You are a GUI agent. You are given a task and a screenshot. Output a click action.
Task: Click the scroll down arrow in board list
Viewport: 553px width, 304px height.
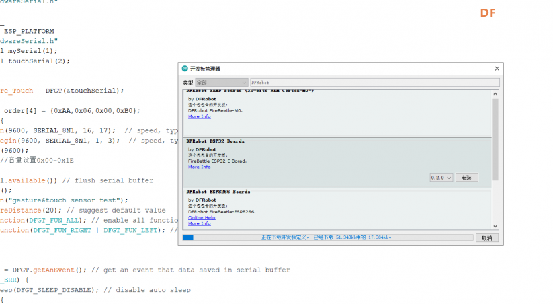495,227
